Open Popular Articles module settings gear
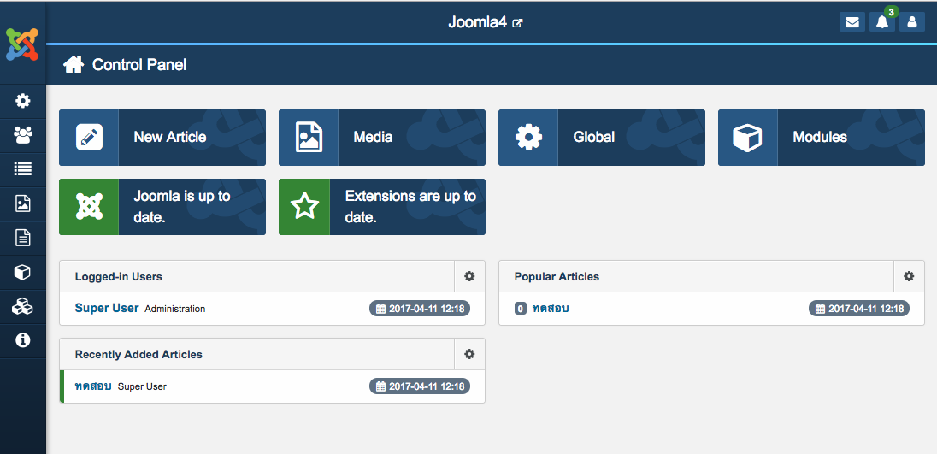 [x=909, y=276]
